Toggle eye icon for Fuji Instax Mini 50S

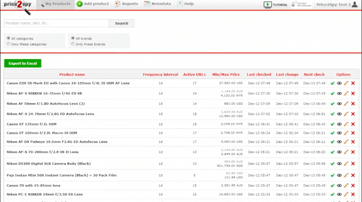pyautogui.click(x=339, y=175)
